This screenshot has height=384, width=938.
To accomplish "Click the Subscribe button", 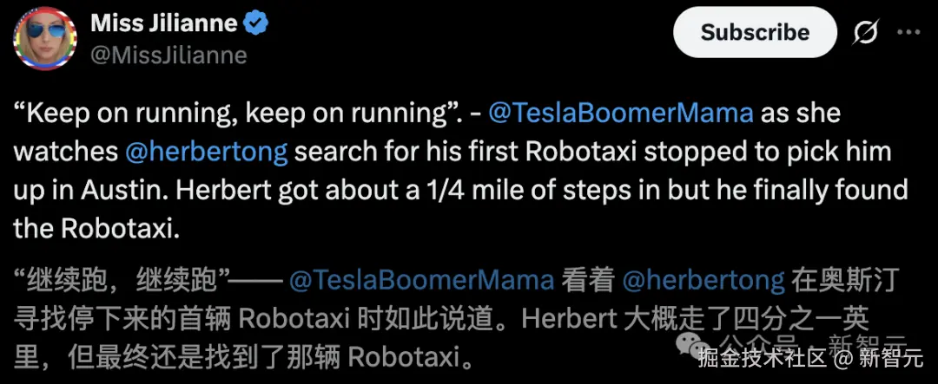I will [x=755, y=33].
